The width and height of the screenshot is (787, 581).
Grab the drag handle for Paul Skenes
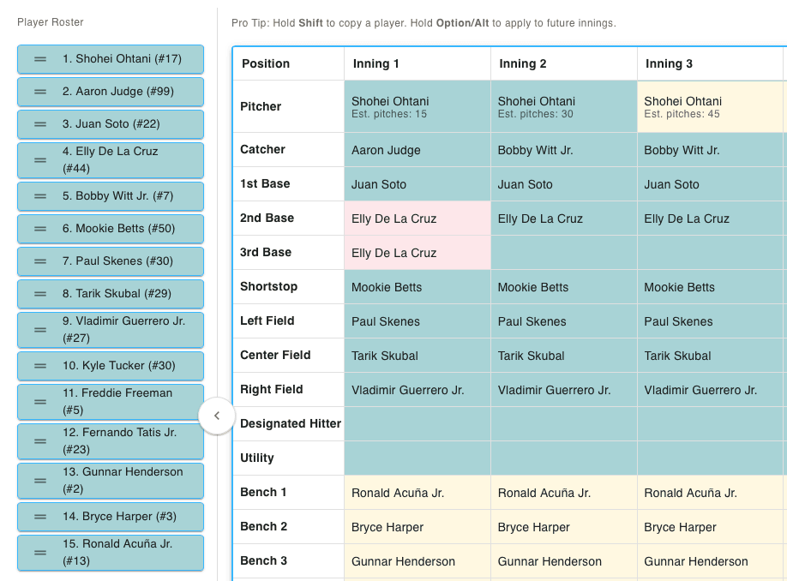39,261
